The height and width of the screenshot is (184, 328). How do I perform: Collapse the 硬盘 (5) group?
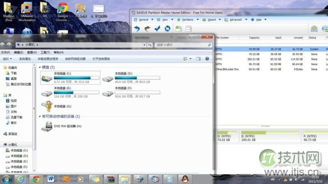click(40, 67)
